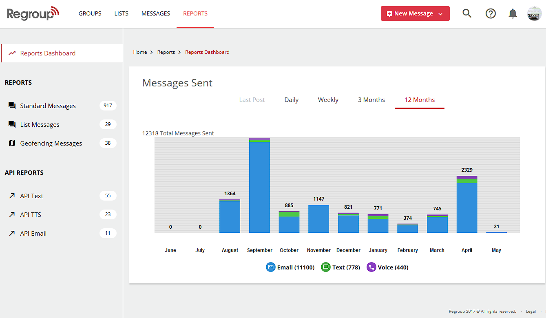Image resolution: width=546 pixels, height=318 pixels.
Task: Open the Geofencing Messages map icon
Action: [12, 143]
